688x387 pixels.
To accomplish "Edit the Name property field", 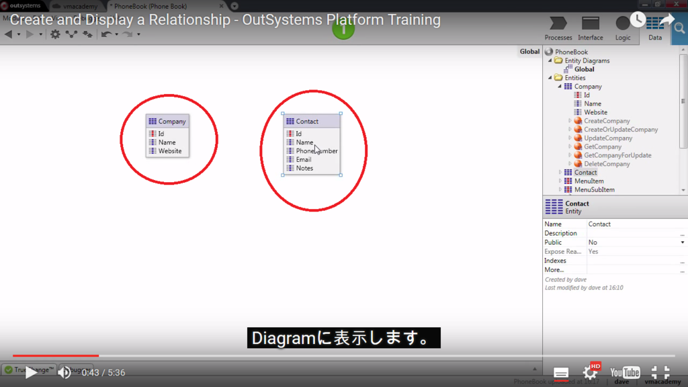I will coord(636,224).
